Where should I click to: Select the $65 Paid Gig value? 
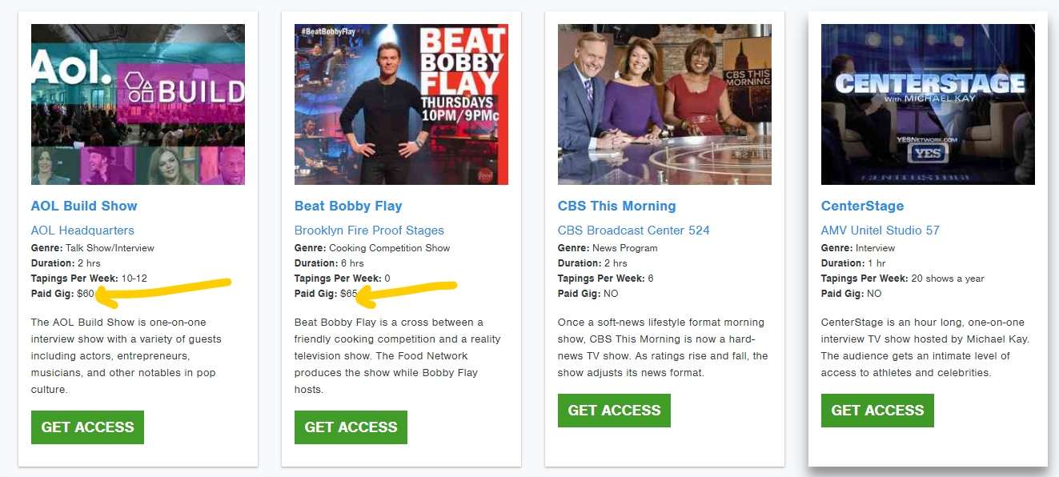point(349,294)
